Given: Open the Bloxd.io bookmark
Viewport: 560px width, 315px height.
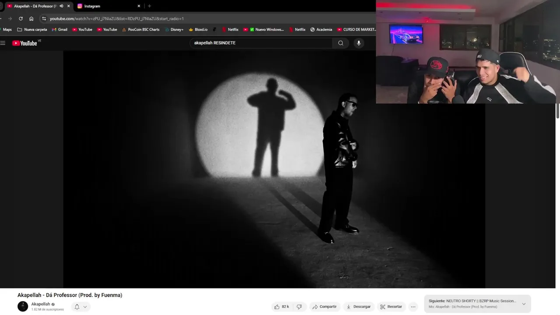Looking at the screenshot, I should (x=198, y=30).
